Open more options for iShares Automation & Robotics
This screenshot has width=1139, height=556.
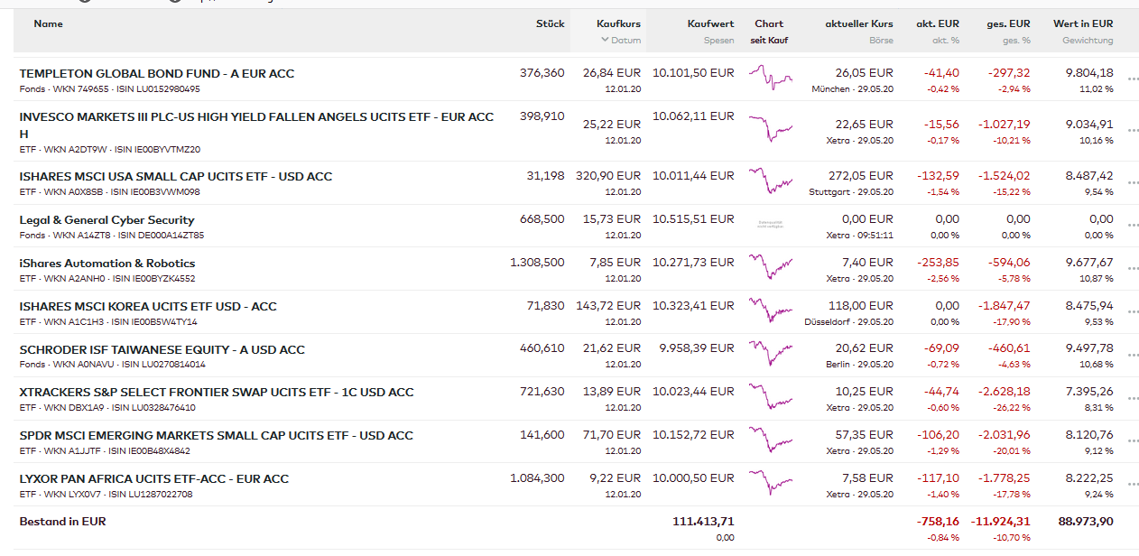point(1133,270)
